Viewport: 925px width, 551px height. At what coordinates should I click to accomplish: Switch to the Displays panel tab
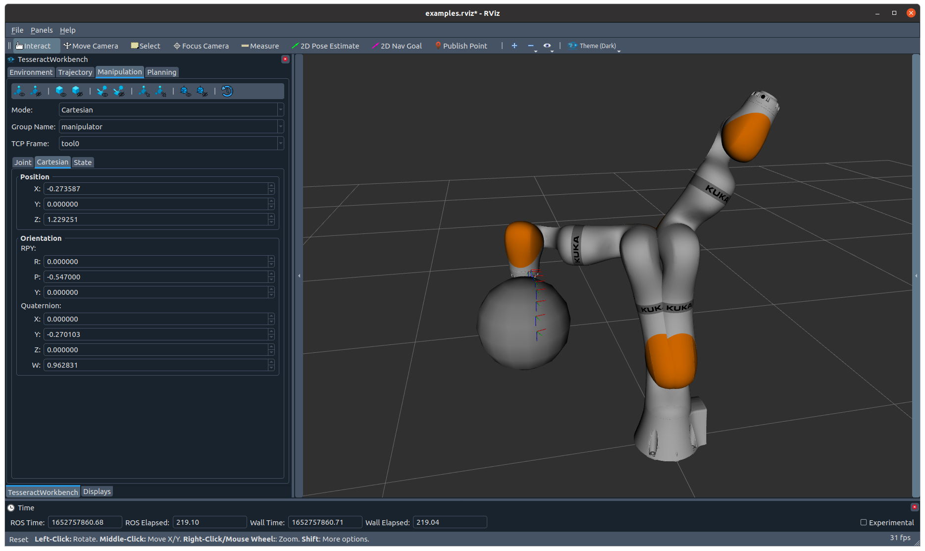(97, 492)
